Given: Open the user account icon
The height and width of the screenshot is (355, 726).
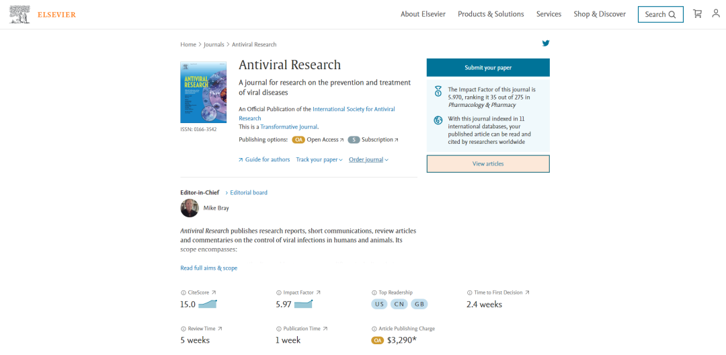Looking at the screenshot, I should (x=716, y=13).
